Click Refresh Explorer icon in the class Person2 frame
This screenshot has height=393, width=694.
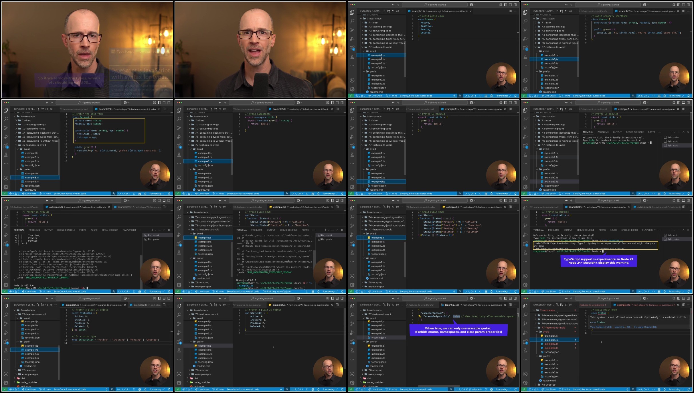click(x=47, y=109)
